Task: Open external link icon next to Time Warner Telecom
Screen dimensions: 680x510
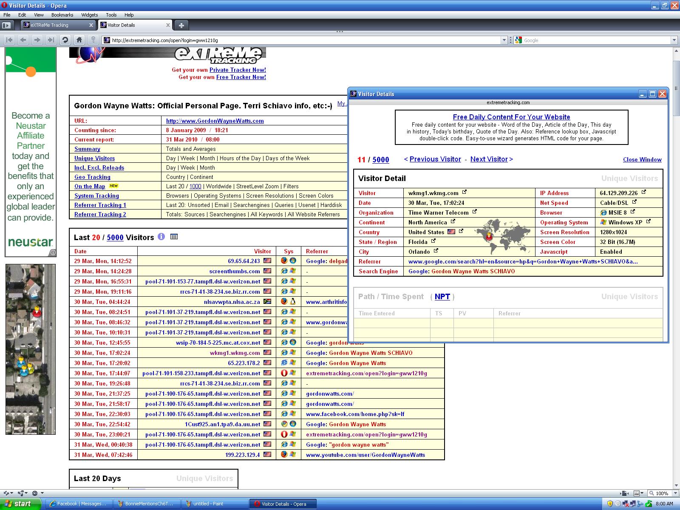Action: [475, 211]
